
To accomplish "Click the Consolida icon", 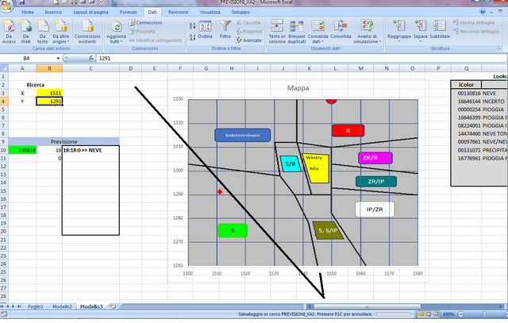I will click(341, 30).
